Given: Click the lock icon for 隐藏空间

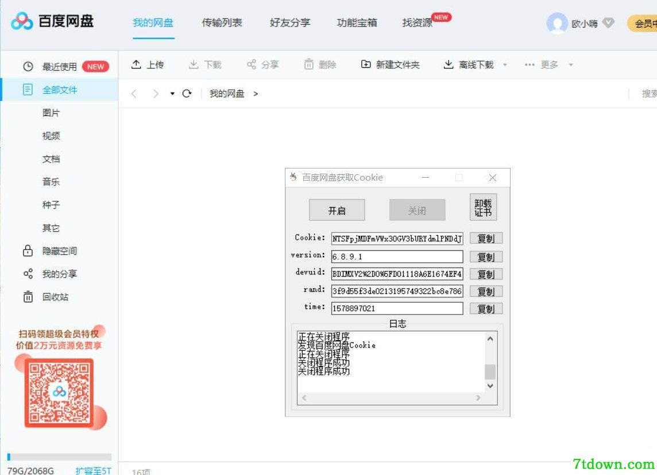Looking at the screenshot, I should tap(28, 251).
